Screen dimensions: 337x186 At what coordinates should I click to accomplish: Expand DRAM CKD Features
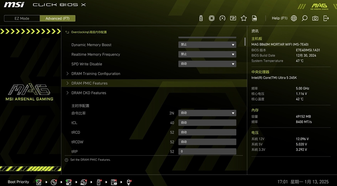pos(88,93)
